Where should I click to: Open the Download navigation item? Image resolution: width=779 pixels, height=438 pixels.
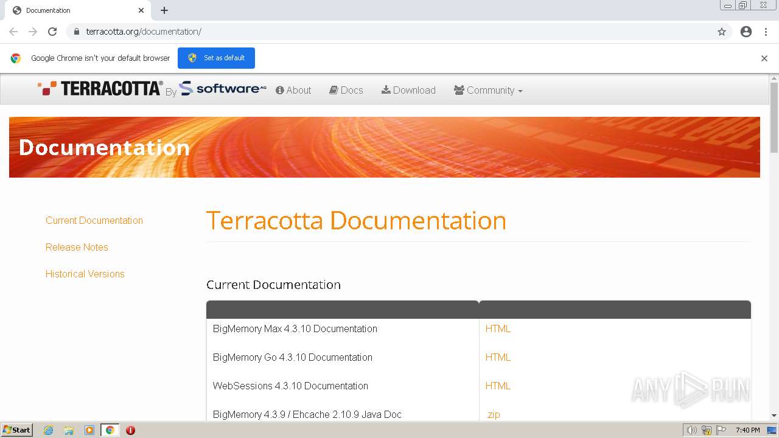coord(408,90)
